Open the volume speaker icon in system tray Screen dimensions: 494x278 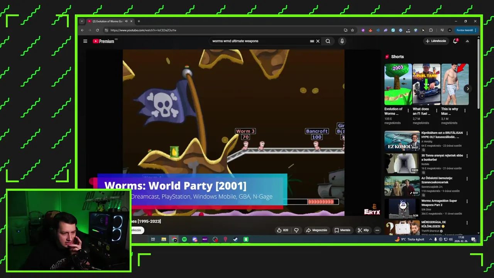coord(450,239)
